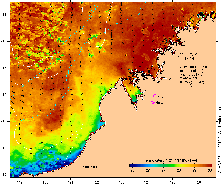Click latitude axis label -17
Image resolution: width=223 pixels, height=185 pixels.
(4, 95)
